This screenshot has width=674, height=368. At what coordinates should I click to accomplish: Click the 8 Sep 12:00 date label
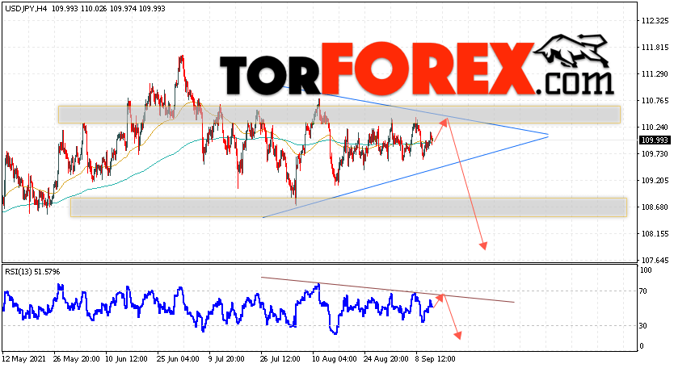[x=435, y=359]
